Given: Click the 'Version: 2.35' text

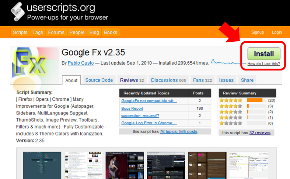Looking at the screenshot, I should point(30,141).
